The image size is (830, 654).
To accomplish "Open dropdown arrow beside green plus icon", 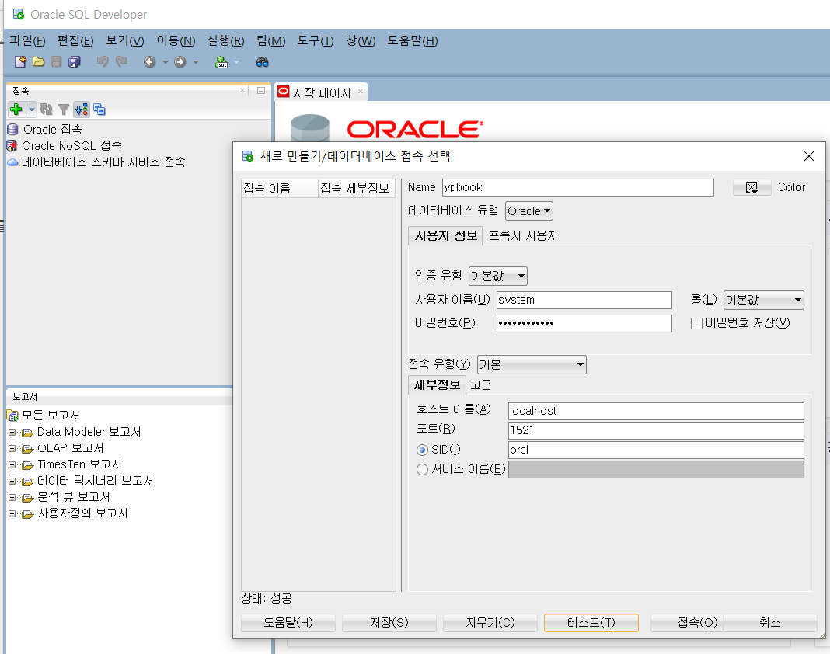I will [32, 110].
